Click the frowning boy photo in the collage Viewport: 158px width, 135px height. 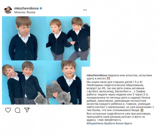(x=24, y=38)
